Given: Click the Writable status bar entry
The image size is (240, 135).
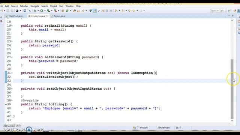Looking at the screenshot, I should tap(144, 127).
